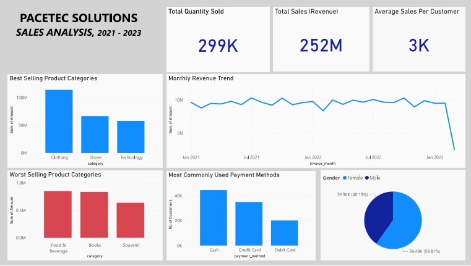Click the Jan 2022 label on revenue axis
Viewport: 471px width, 266px height.
pos(312,158)
